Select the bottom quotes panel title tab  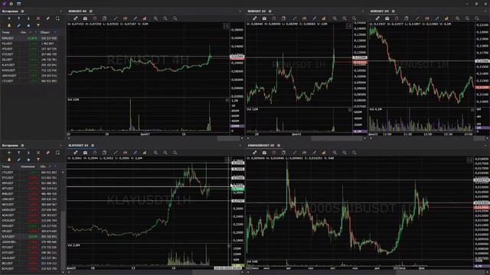pyautogui.click(x=10, y=145)
